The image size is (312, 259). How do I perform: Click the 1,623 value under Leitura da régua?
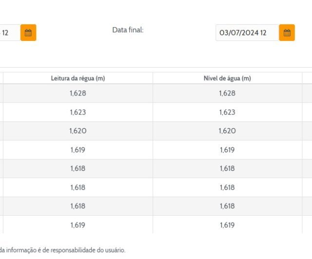tap(78, 112)
